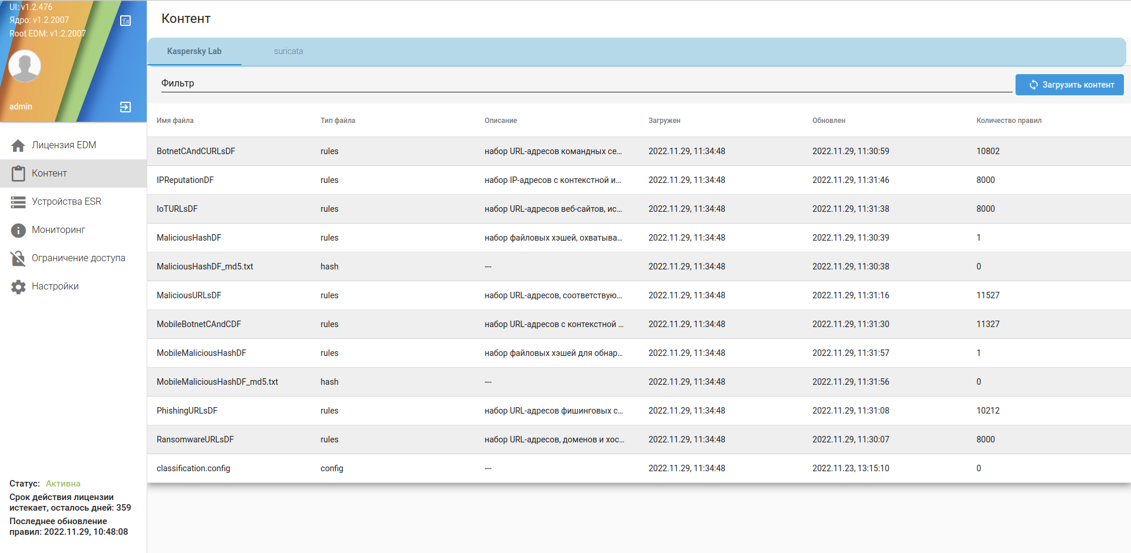
Task: Click the Тип файла column header
Action: coord(338,121)
